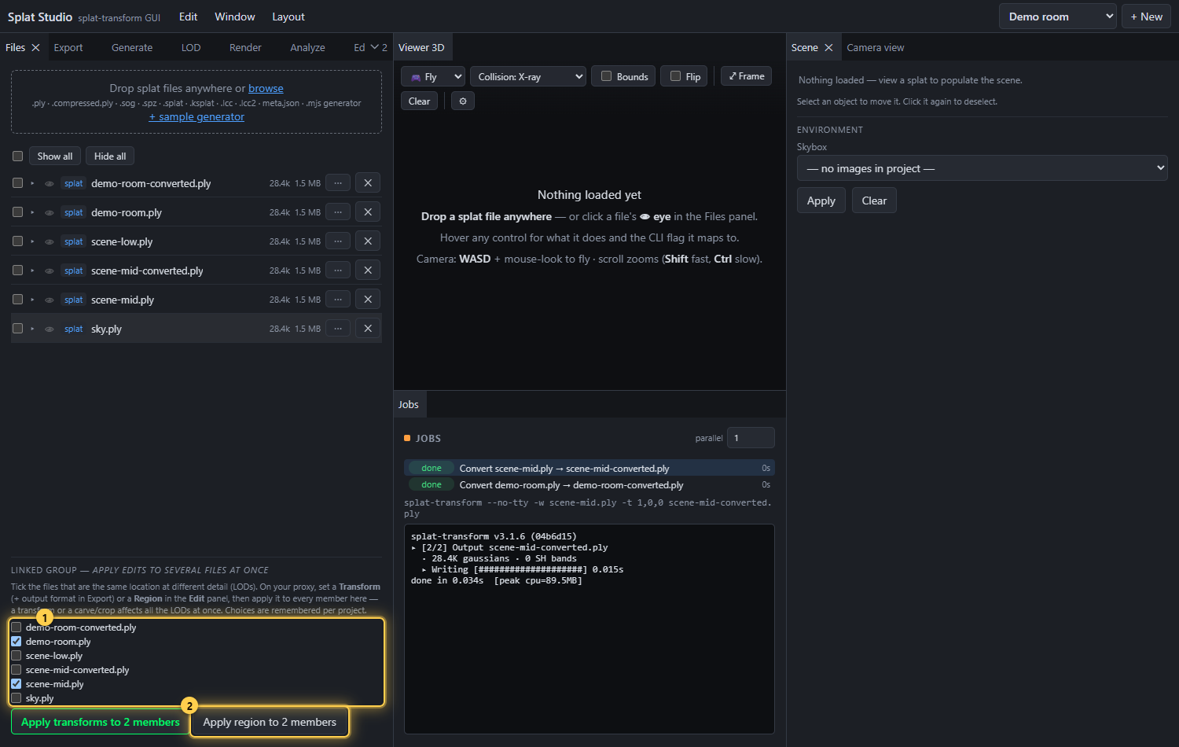1179x747 pixels.
Task: Remove scene-mid.ply from the file list
Action: coord(368,300)
